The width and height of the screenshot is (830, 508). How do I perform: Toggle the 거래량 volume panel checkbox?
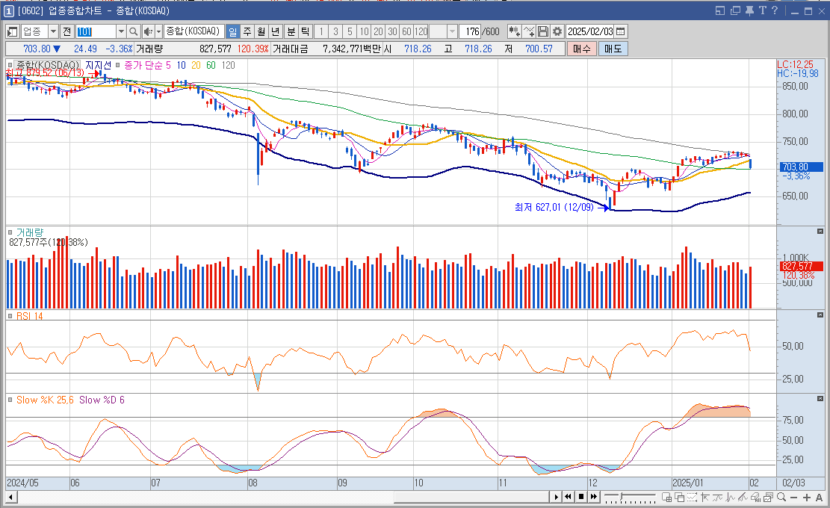(x=10, y=232)
